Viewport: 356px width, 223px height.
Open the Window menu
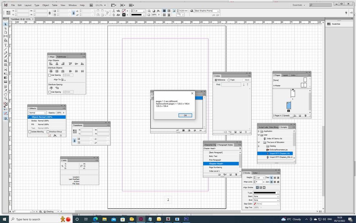pos(72,5)
